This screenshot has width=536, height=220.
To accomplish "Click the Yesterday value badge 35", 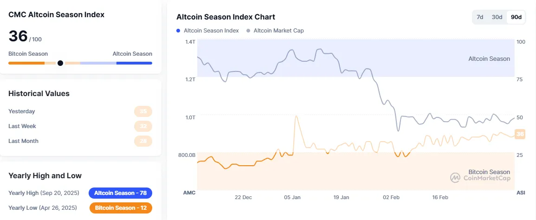I will point(143,111).
